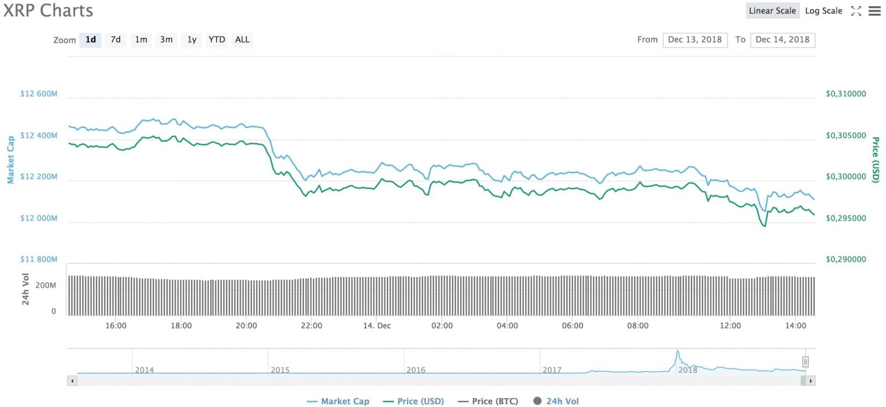
Task: Edit the To date Dec 14, 2018
Action: pos(782,40)
